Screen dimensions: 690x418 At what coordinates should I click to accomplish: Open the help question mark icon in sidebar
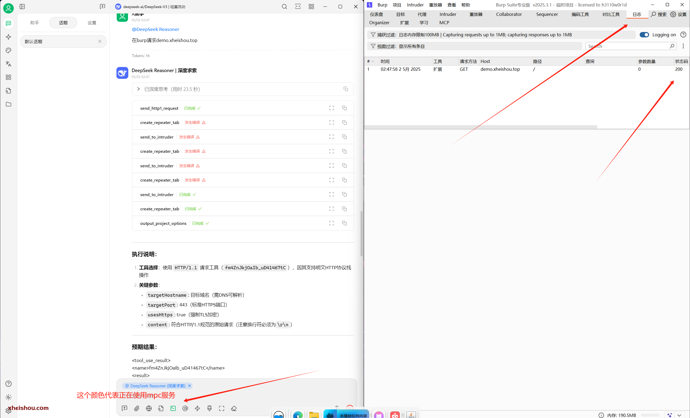point(8,384)
